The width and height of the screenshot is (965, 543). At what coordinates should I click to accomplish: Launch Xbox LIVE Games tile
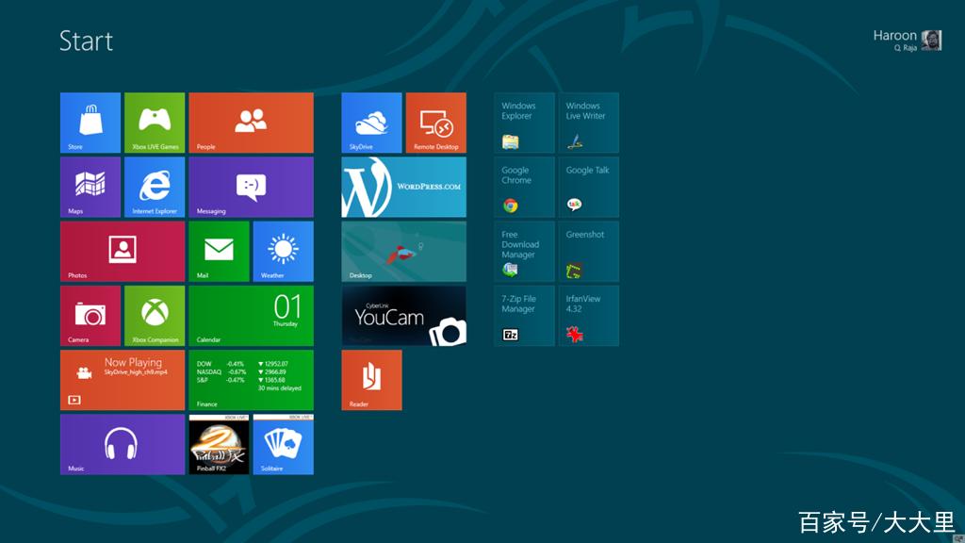click(x=155, y=123)
